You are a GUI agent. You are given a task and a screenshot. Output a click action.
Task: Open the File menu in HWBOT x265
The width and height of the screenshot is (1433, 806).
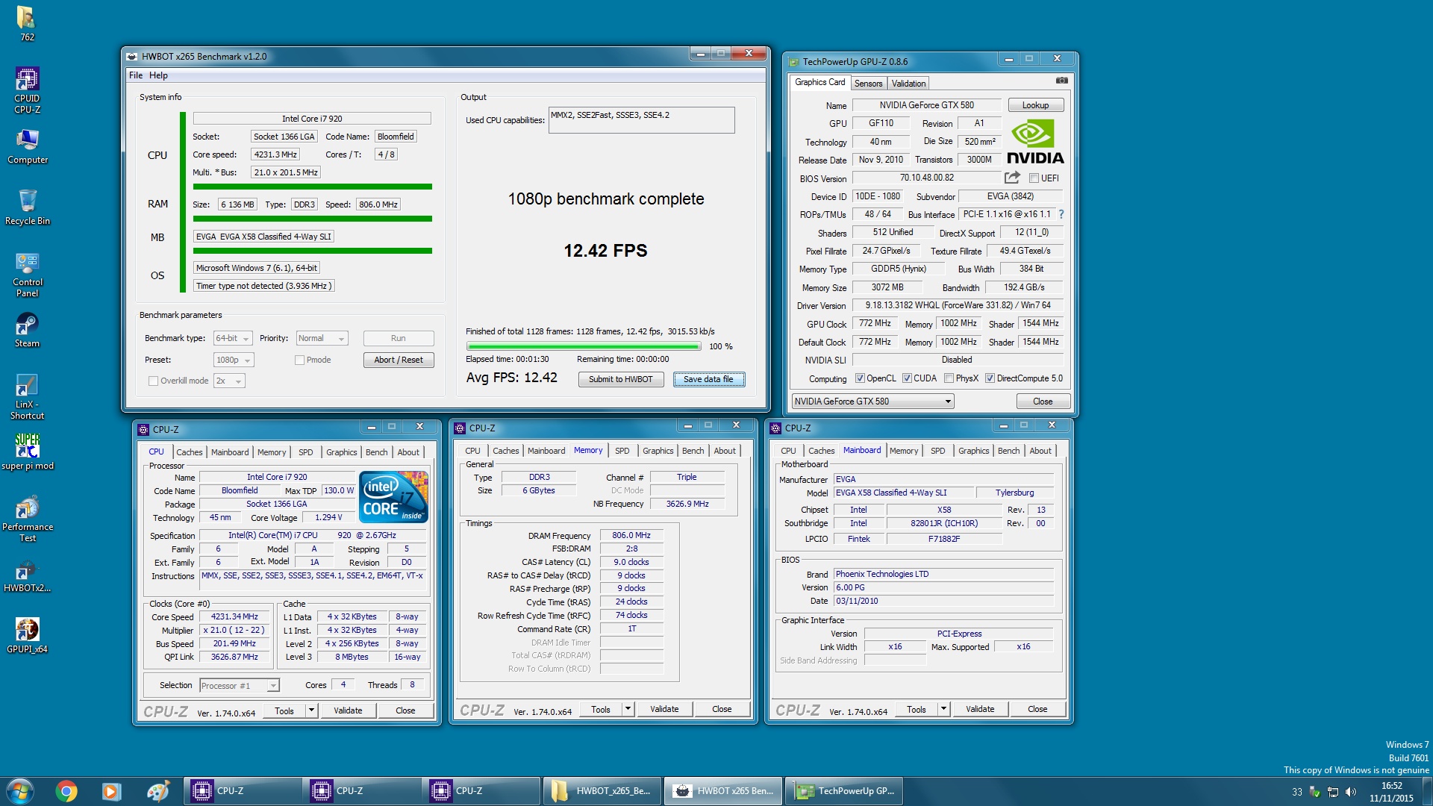pyautogui.click(x=136, y=75)
